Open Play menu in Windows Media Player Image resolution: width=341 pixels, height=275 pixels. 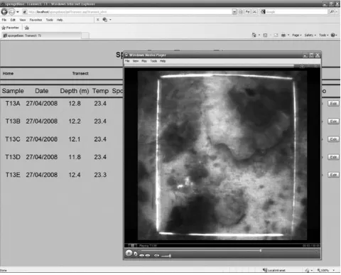(144, 61)
